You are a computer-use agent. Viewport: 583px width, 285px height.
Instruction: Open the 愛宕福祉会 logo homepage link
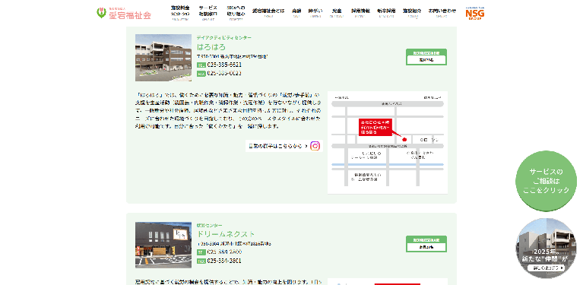[x=124, y=13]
